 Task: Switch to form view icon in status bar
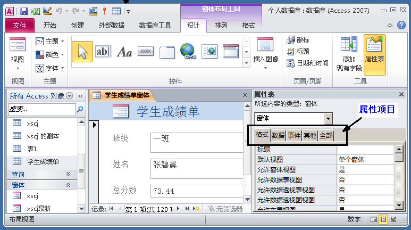pyautogui.click(x=374, y=219)
